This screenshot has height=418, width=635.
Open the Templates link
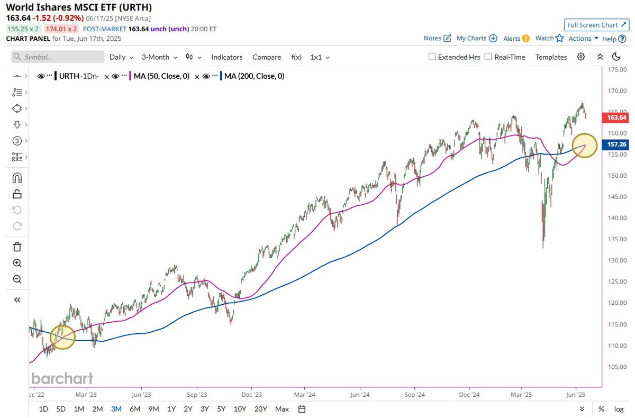tap(551, 57)
